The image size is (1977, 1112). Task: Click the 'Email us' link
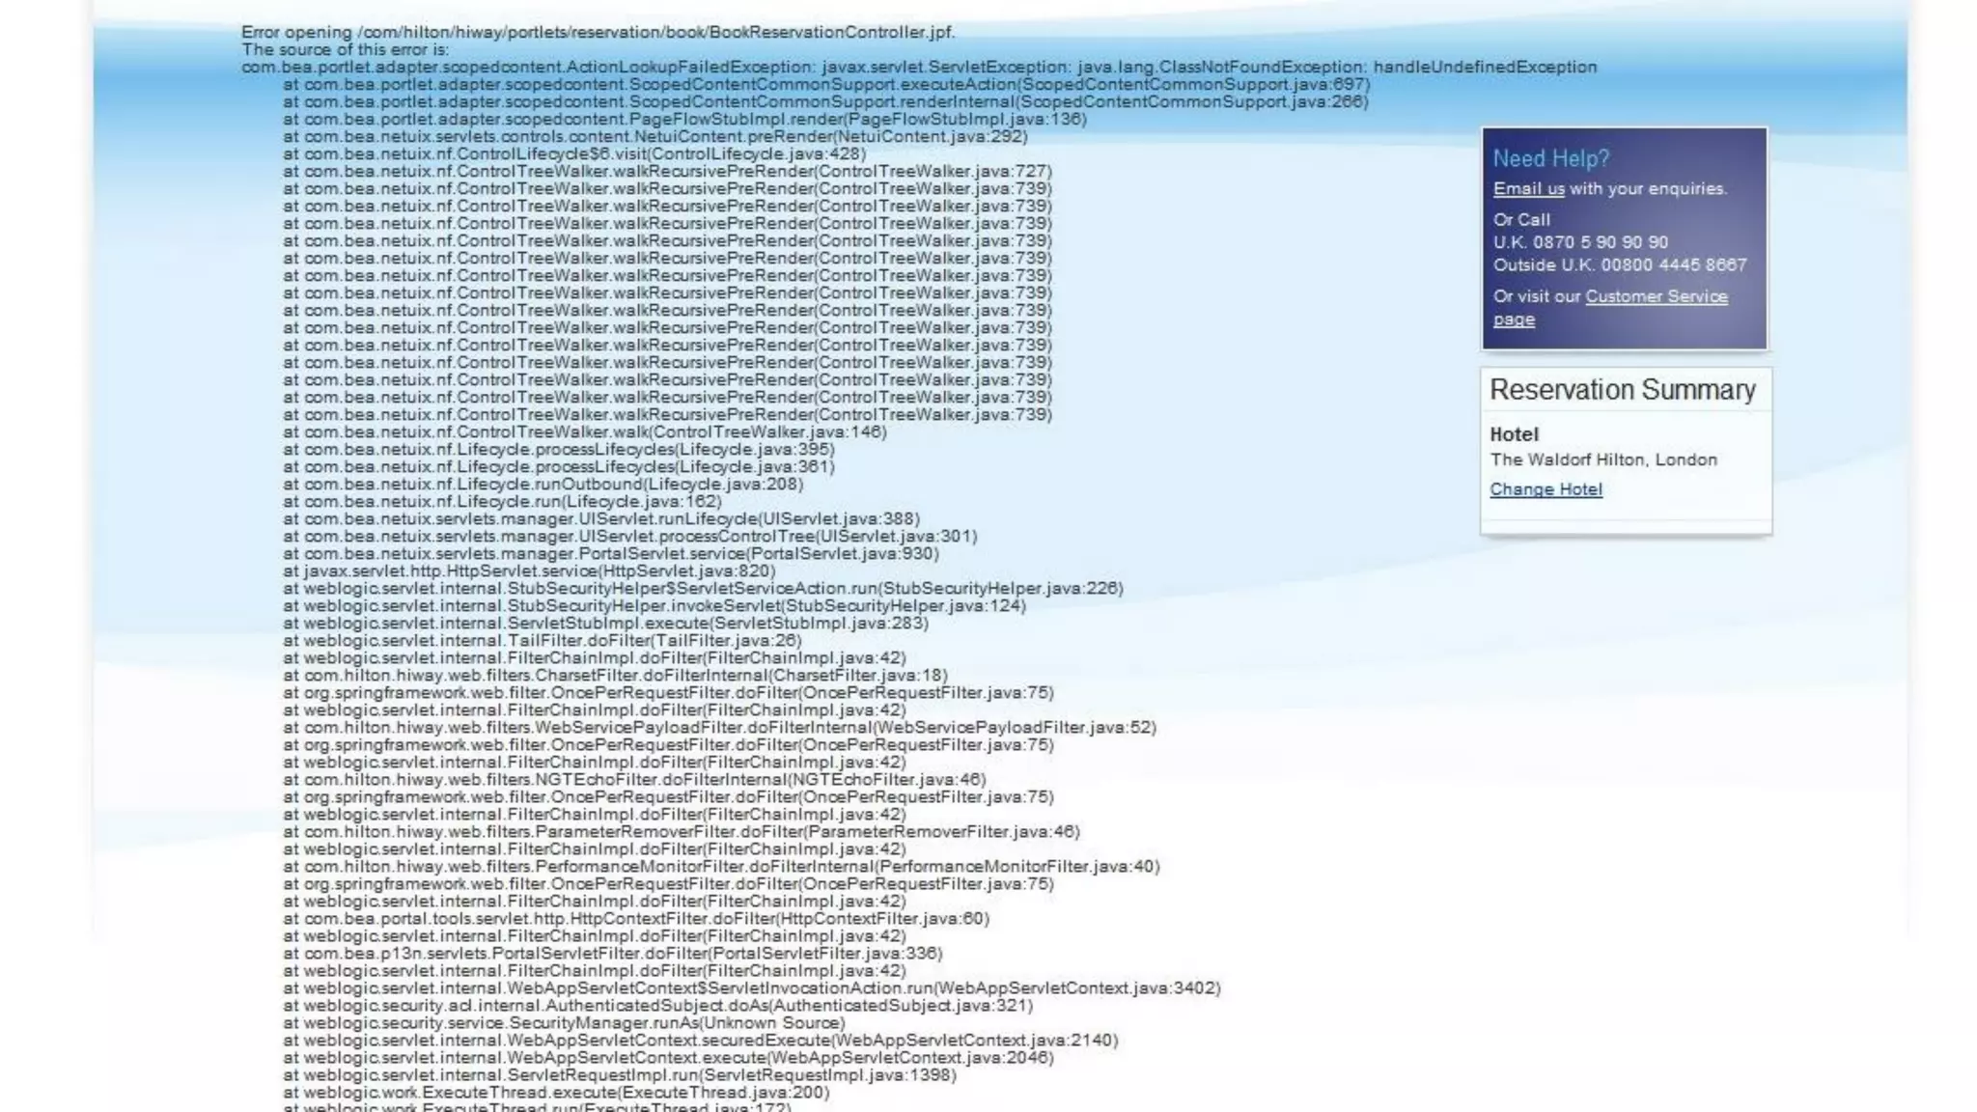(x=1528, y=189)
